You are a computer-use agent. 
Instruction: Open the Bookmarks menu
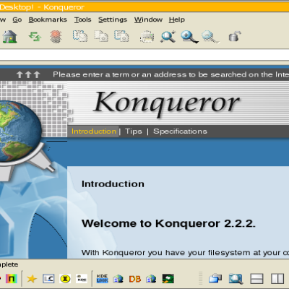coord(48,20)
